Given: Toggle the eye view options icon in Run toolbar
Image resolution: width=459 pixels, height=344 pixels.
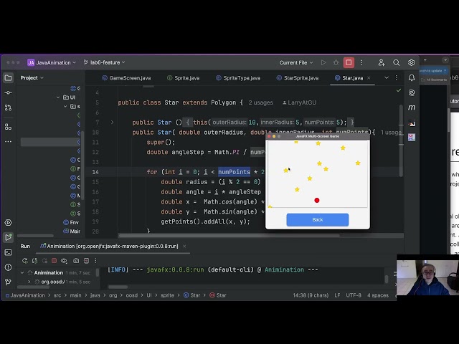Looking at the screenshot, I should click(64, 261).
